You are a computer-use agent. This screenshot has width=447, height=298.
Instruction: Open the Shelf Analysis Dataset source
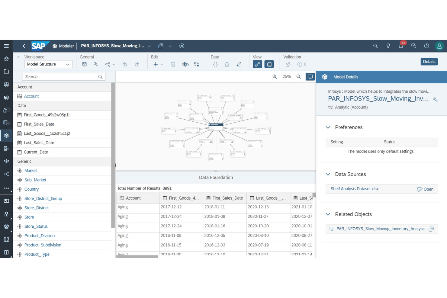[x=425, y=189]
